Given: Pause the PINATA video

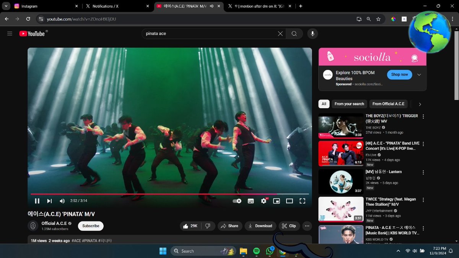Looking at the screenshot, I should coord(37,201).
